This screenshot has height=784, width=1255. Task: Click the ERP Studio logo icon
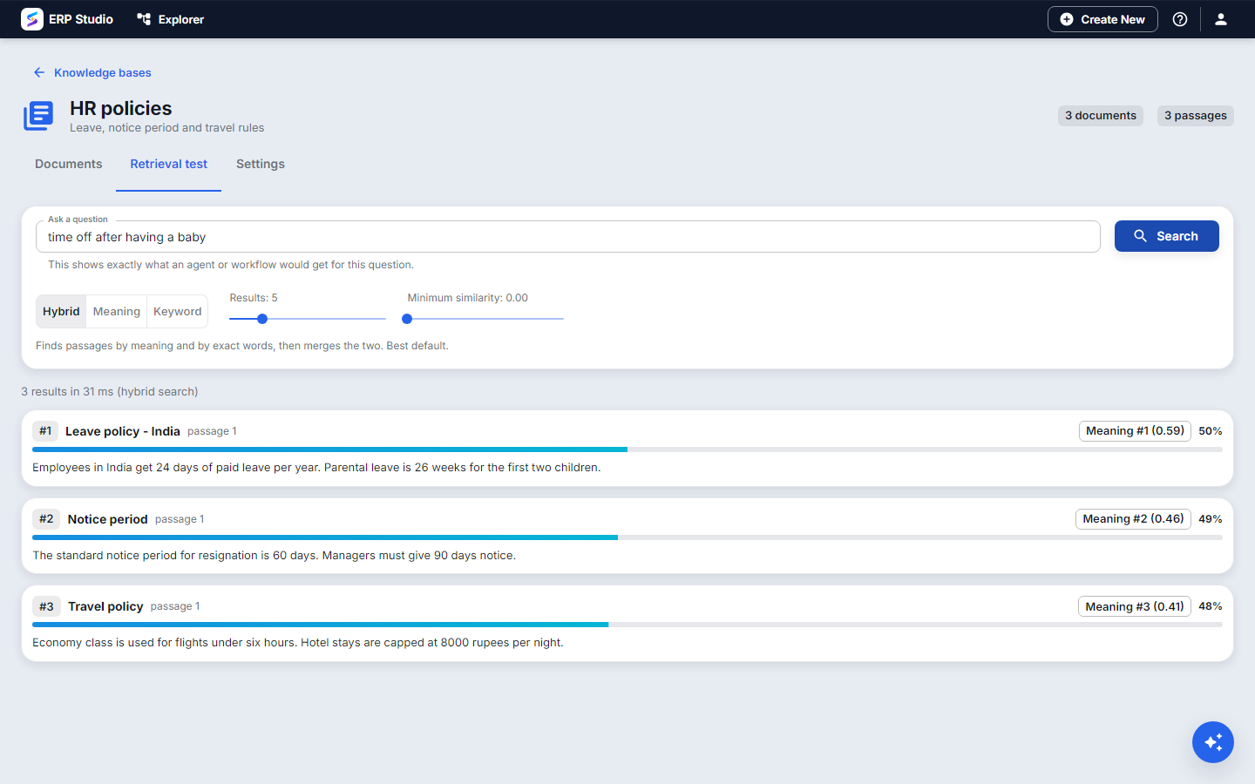pos(32,19)
